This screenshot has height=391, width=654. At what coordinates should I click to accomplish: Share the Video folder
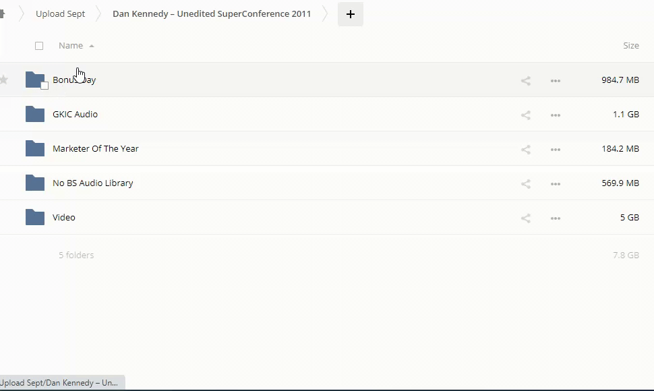coord(526,218)
